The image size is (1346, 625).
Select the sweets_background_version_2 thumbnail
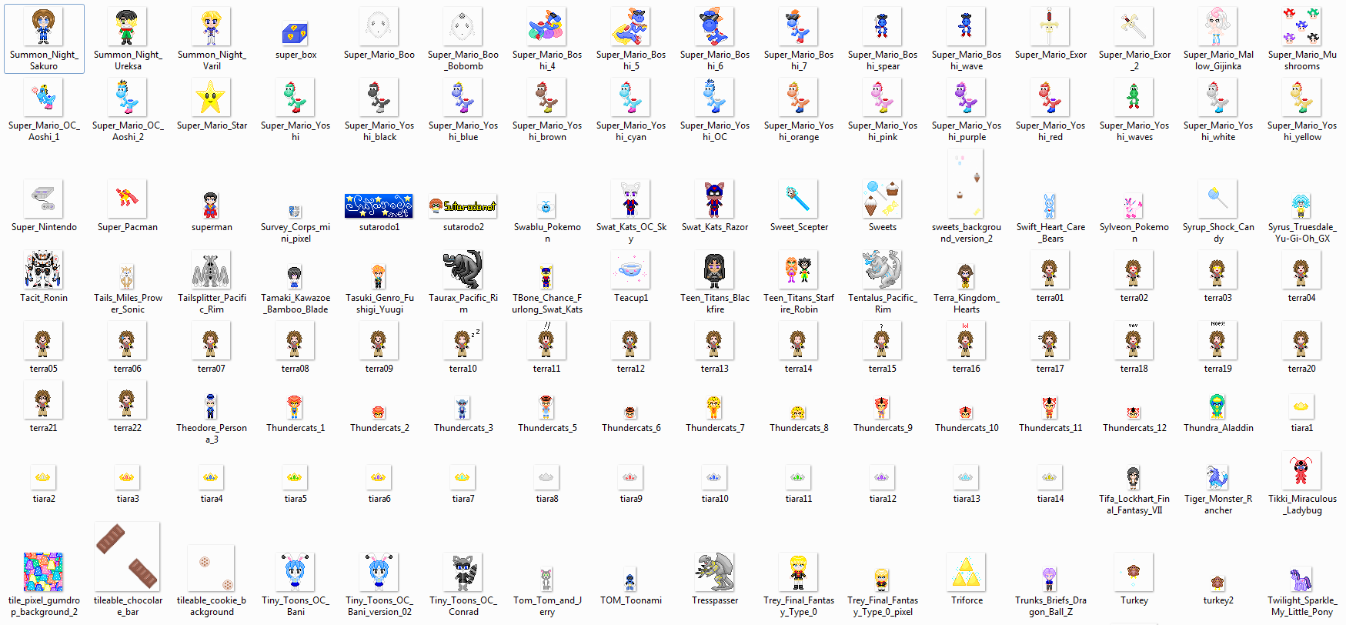(x=967, y=185)
